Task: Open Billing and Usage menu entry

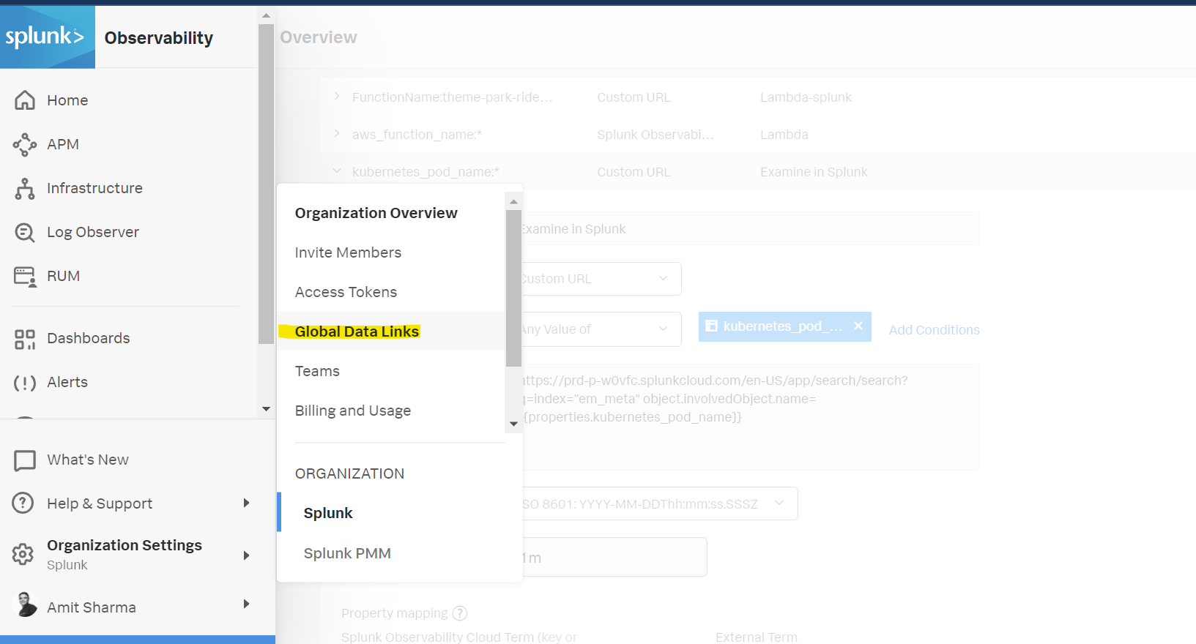Action: [352, 411]
